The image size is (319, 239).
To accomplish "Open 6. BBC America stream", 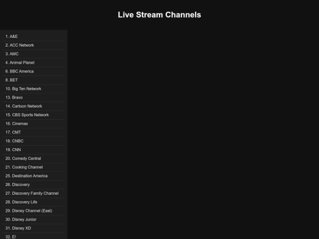I will [x=34, y=71].
